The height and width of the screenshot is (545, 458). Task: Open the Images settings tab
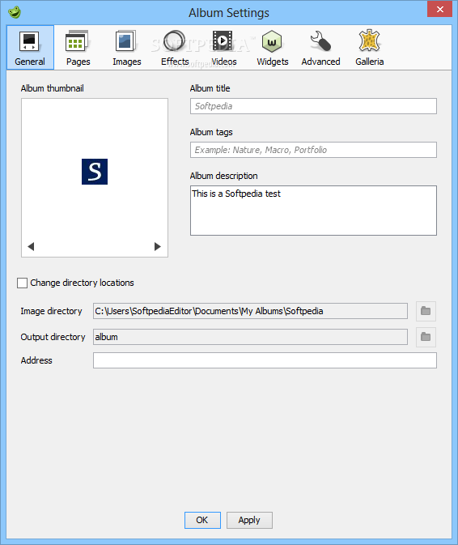(x=127, y=47)
